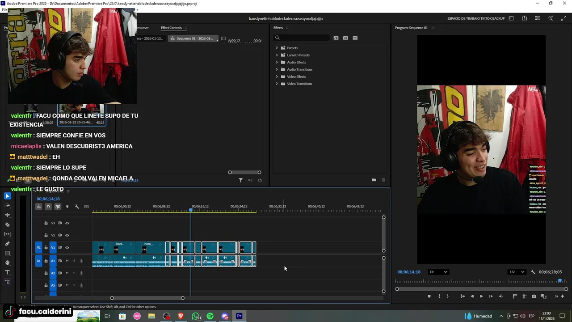The width and height of the screenshot is (572, 322).
Task: Click the blue playhead in Program scrubber
Action: (x=560, y=281)
